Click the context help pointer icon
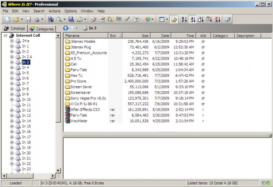 tap(228, 19)
